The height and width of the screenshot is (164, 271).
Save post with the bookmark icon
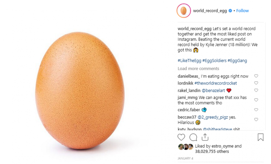tap(260, 137)
